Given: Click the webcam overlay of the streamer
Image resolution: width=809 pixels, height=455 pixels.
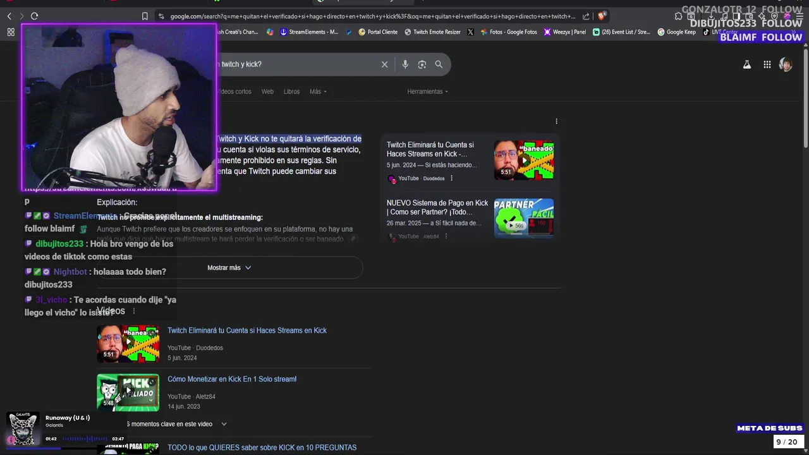Looking at the screenshot, I should click(119, 107).
